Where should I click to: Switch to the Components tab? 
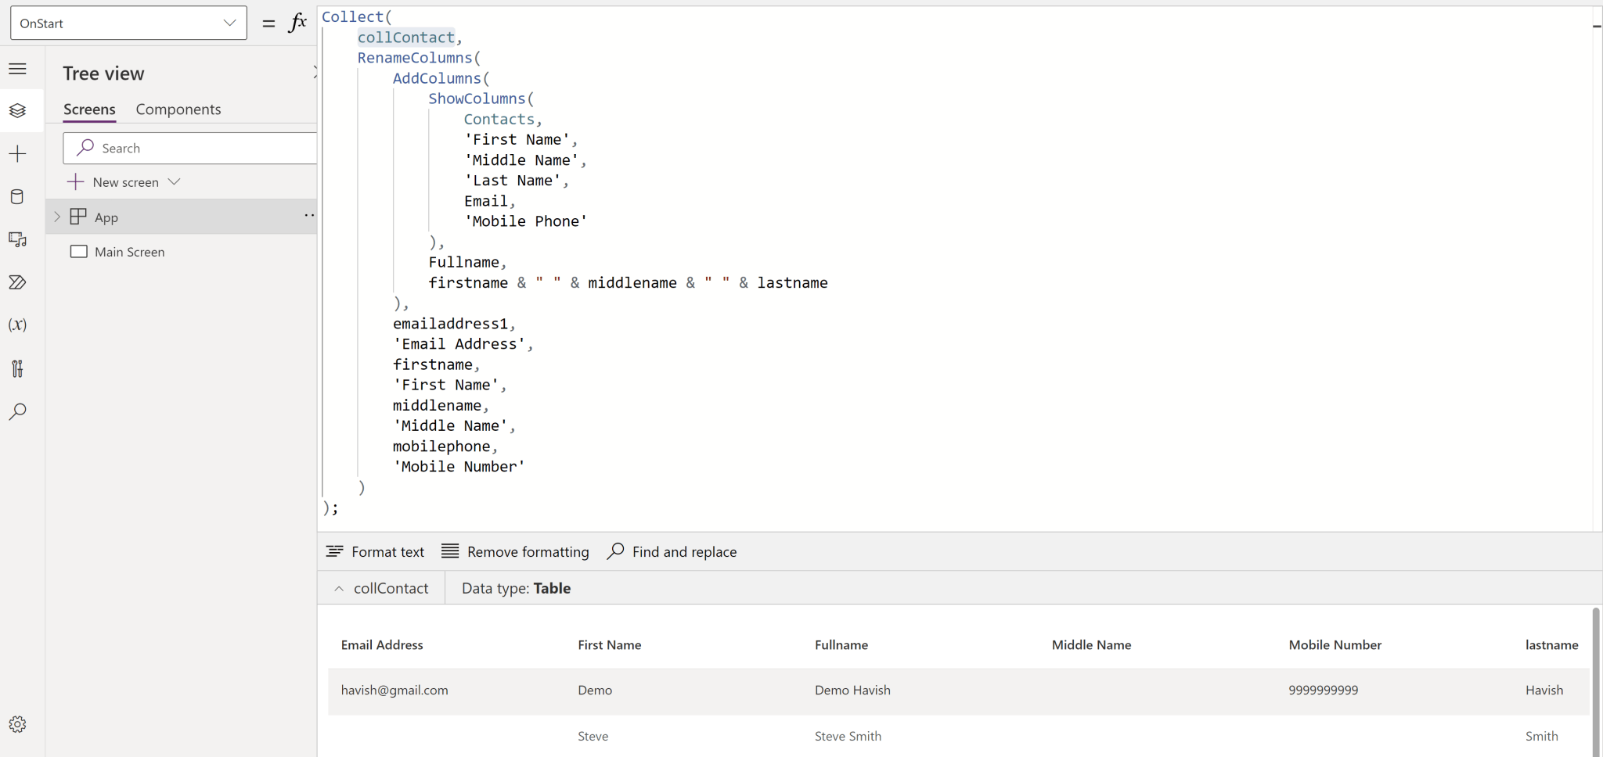click(178, 109)
